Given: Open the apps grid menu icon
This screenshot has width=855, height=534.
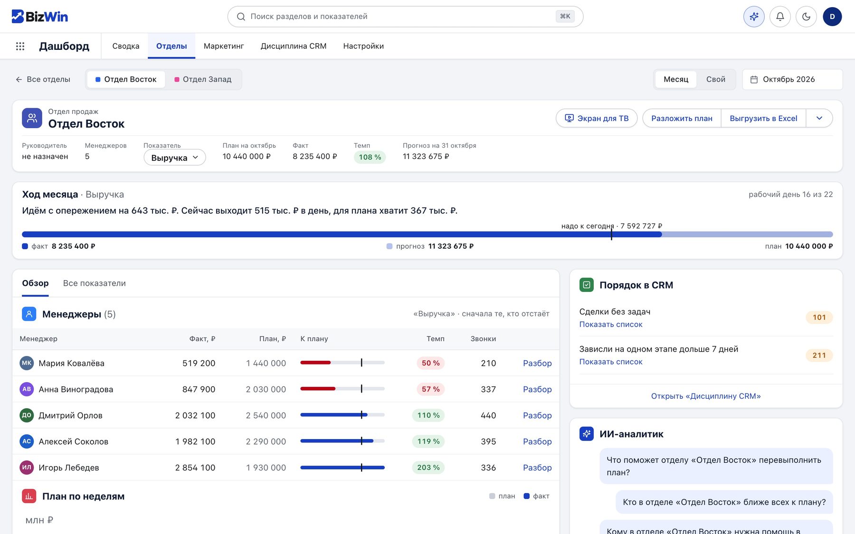Looking at the screenshot, I should click(x=20, y=46).
